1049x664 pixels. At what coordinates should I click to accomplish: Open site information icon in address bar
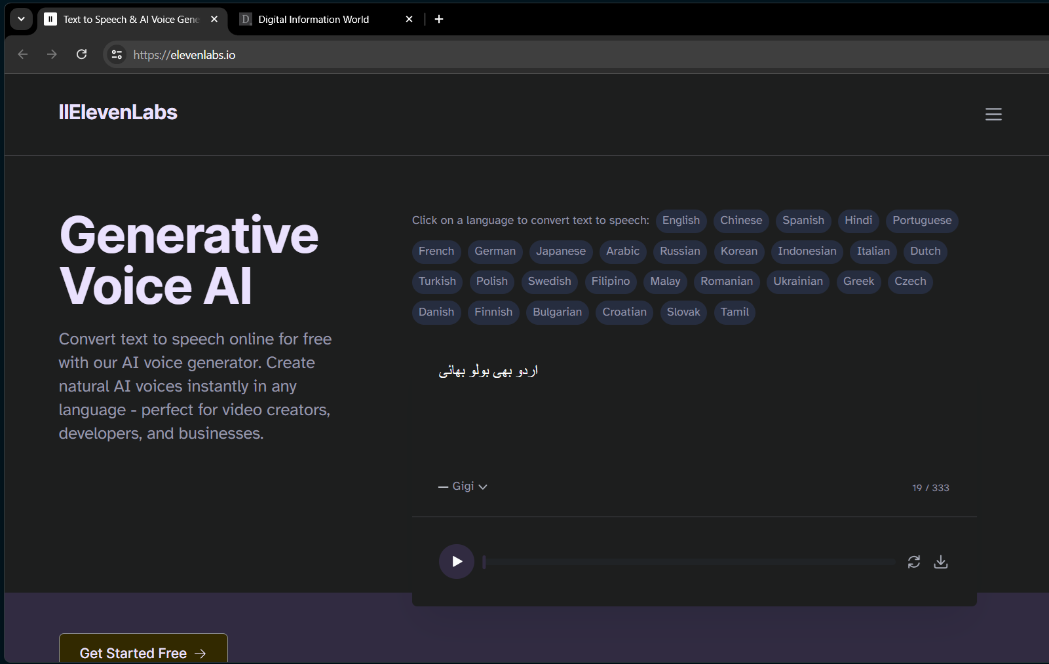tap(117, 54)
